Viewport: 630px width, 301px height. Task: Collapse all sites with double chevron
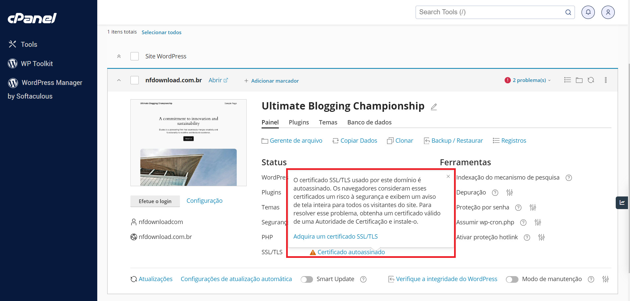[x=119, y=56]
